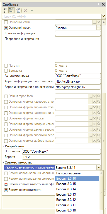Open the Основная форма выбора польз magnifier icon
This screenshot has width=107, height=214.
[99, 141]
